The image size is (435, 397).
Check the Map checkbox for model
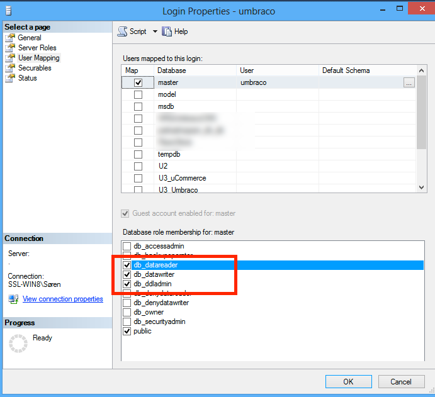point(138,94)
